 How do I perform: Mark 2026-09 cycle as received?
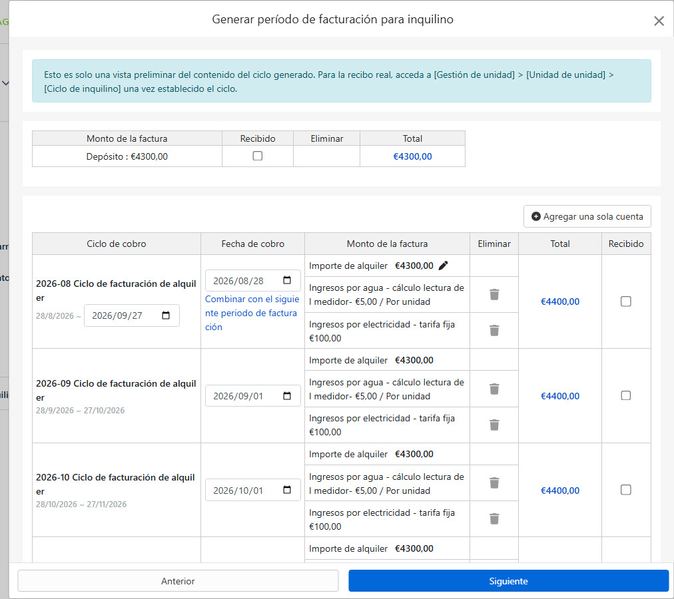pos(625,395)
